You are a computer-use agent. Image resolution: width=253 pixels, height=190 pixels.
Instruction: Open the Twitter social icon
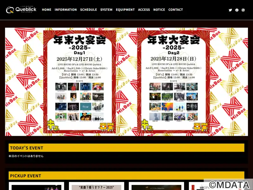pyautogui.click(x=230, y=10)
